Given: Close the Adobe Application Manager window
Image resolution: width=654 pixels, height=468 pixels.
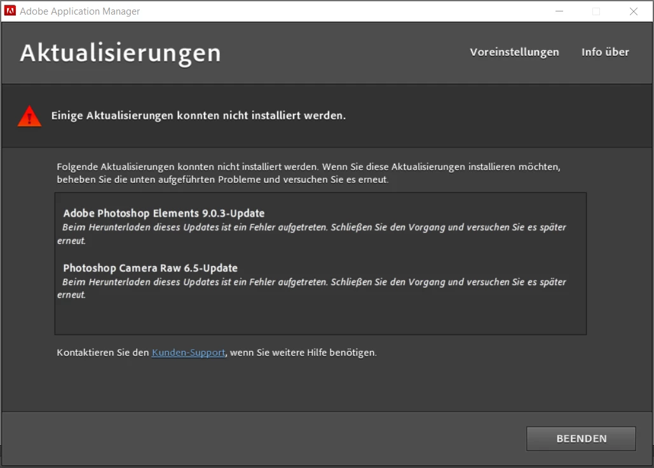Looking at the screenshot, I should pos(633,11).
